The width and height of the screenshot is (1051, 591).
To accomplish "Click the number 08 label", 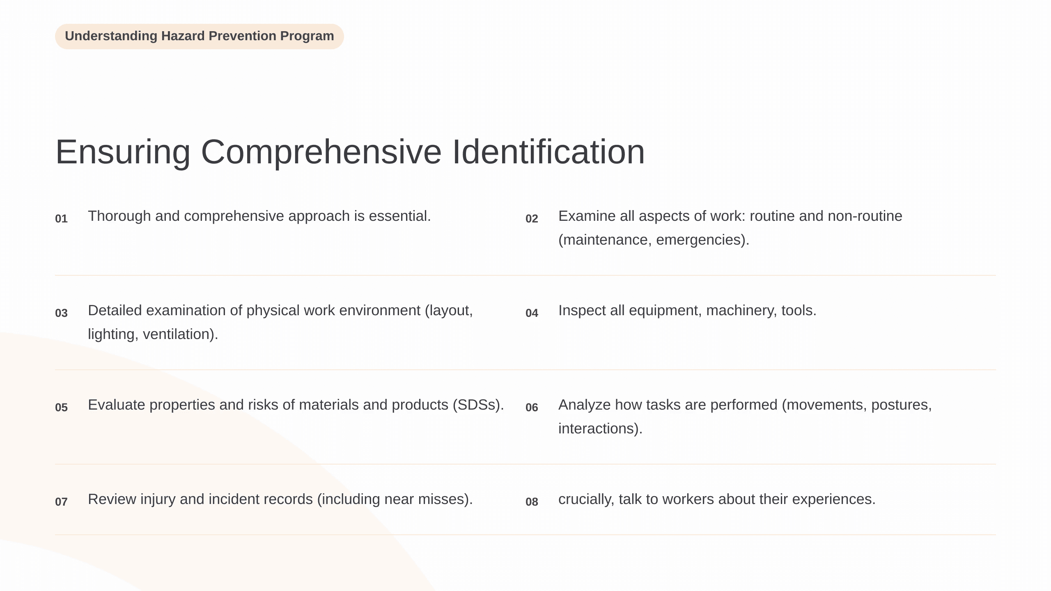I will [532, 502].
